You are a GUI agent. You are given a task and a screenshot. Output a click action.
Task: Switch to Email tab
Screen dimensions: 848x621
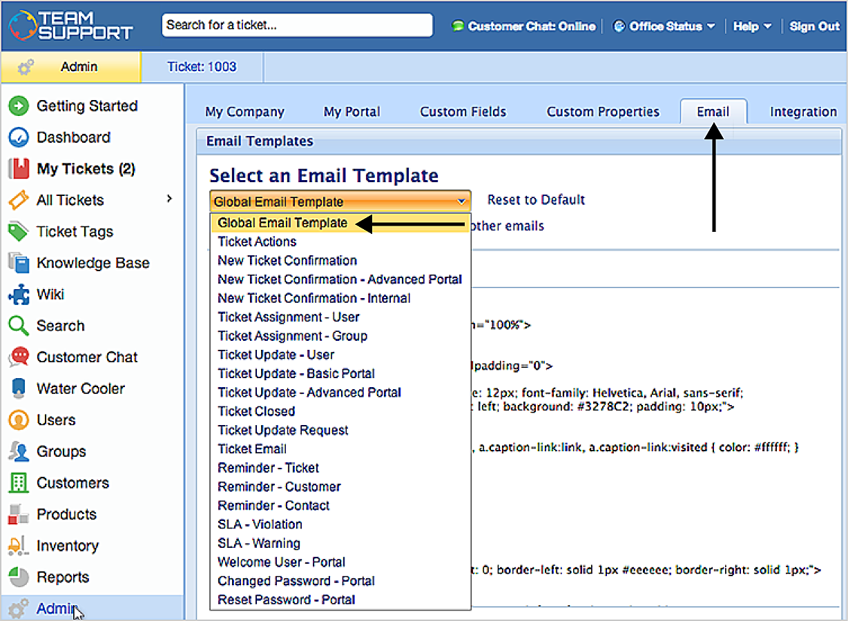pyautogui.click(x=713, y=112)
